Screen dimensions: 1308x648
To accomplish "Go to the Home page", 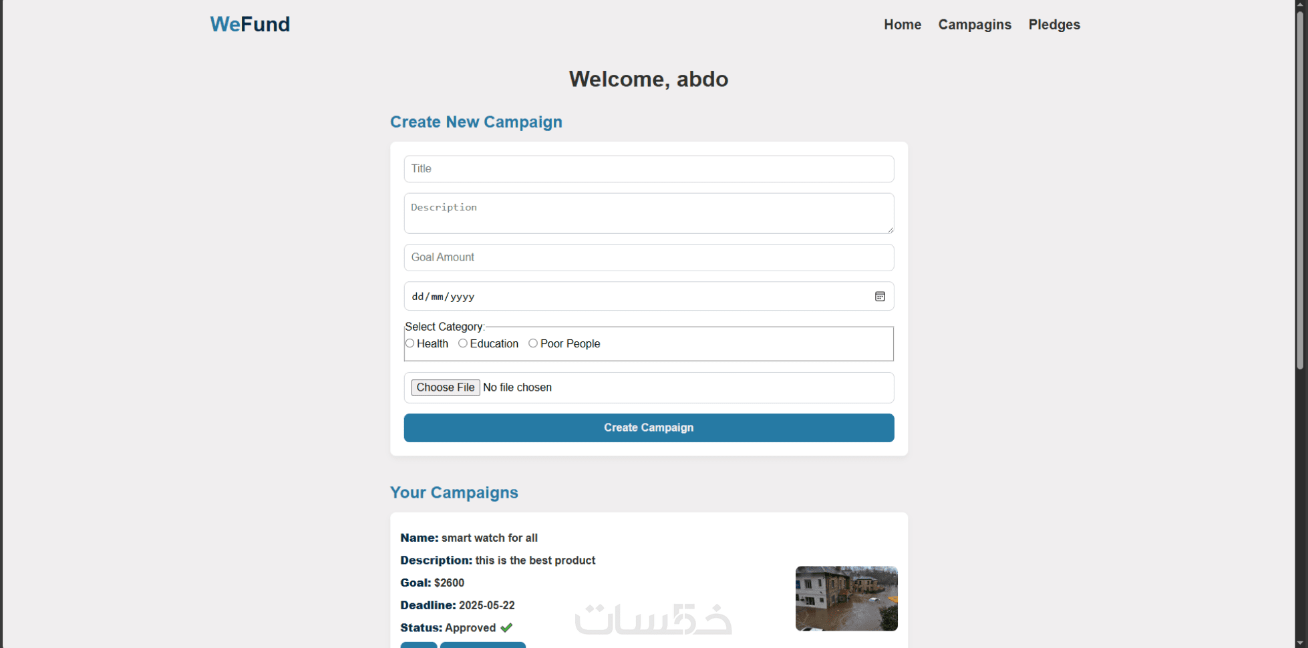I will (903, 25).
